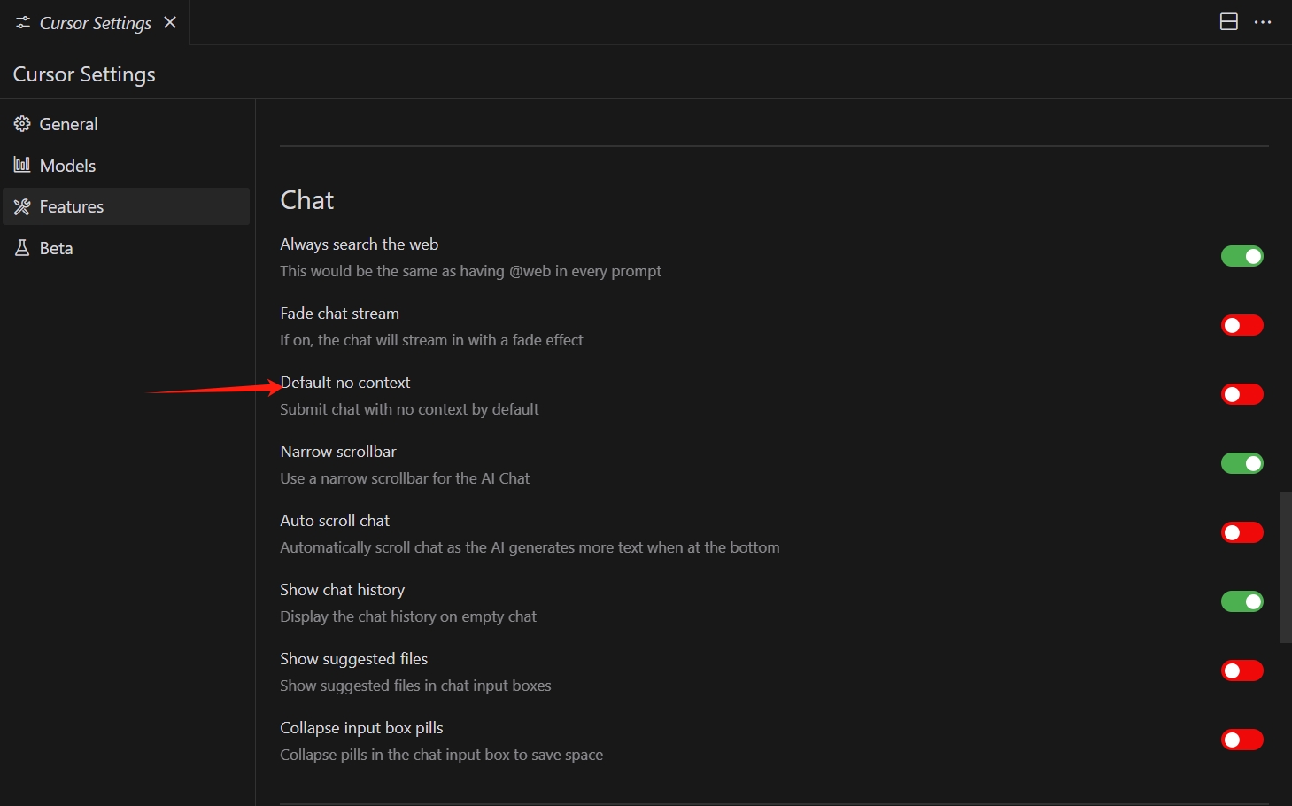1292x806 pixels.
Task: Open the more actions ellipsis menu
Action: pyautogui.click(x=1263, y=22)
